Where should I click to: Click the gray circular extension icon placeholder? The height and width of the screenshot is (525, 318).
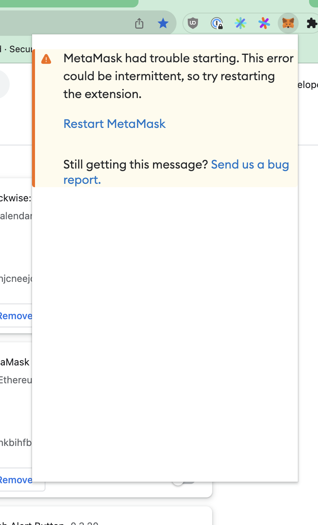click(4, 84)
